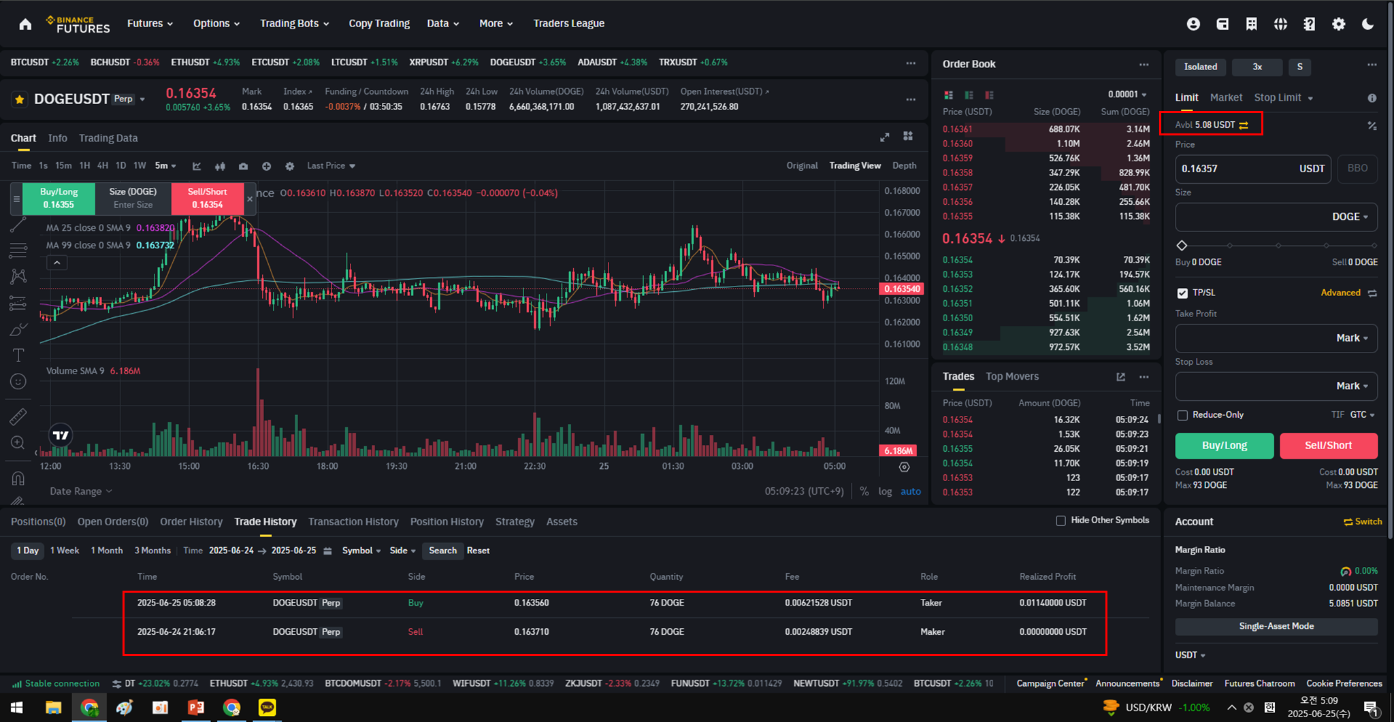Change order book 0.00001 precision
This screenshot has width=1394, height=722.
pos(1127,95)
